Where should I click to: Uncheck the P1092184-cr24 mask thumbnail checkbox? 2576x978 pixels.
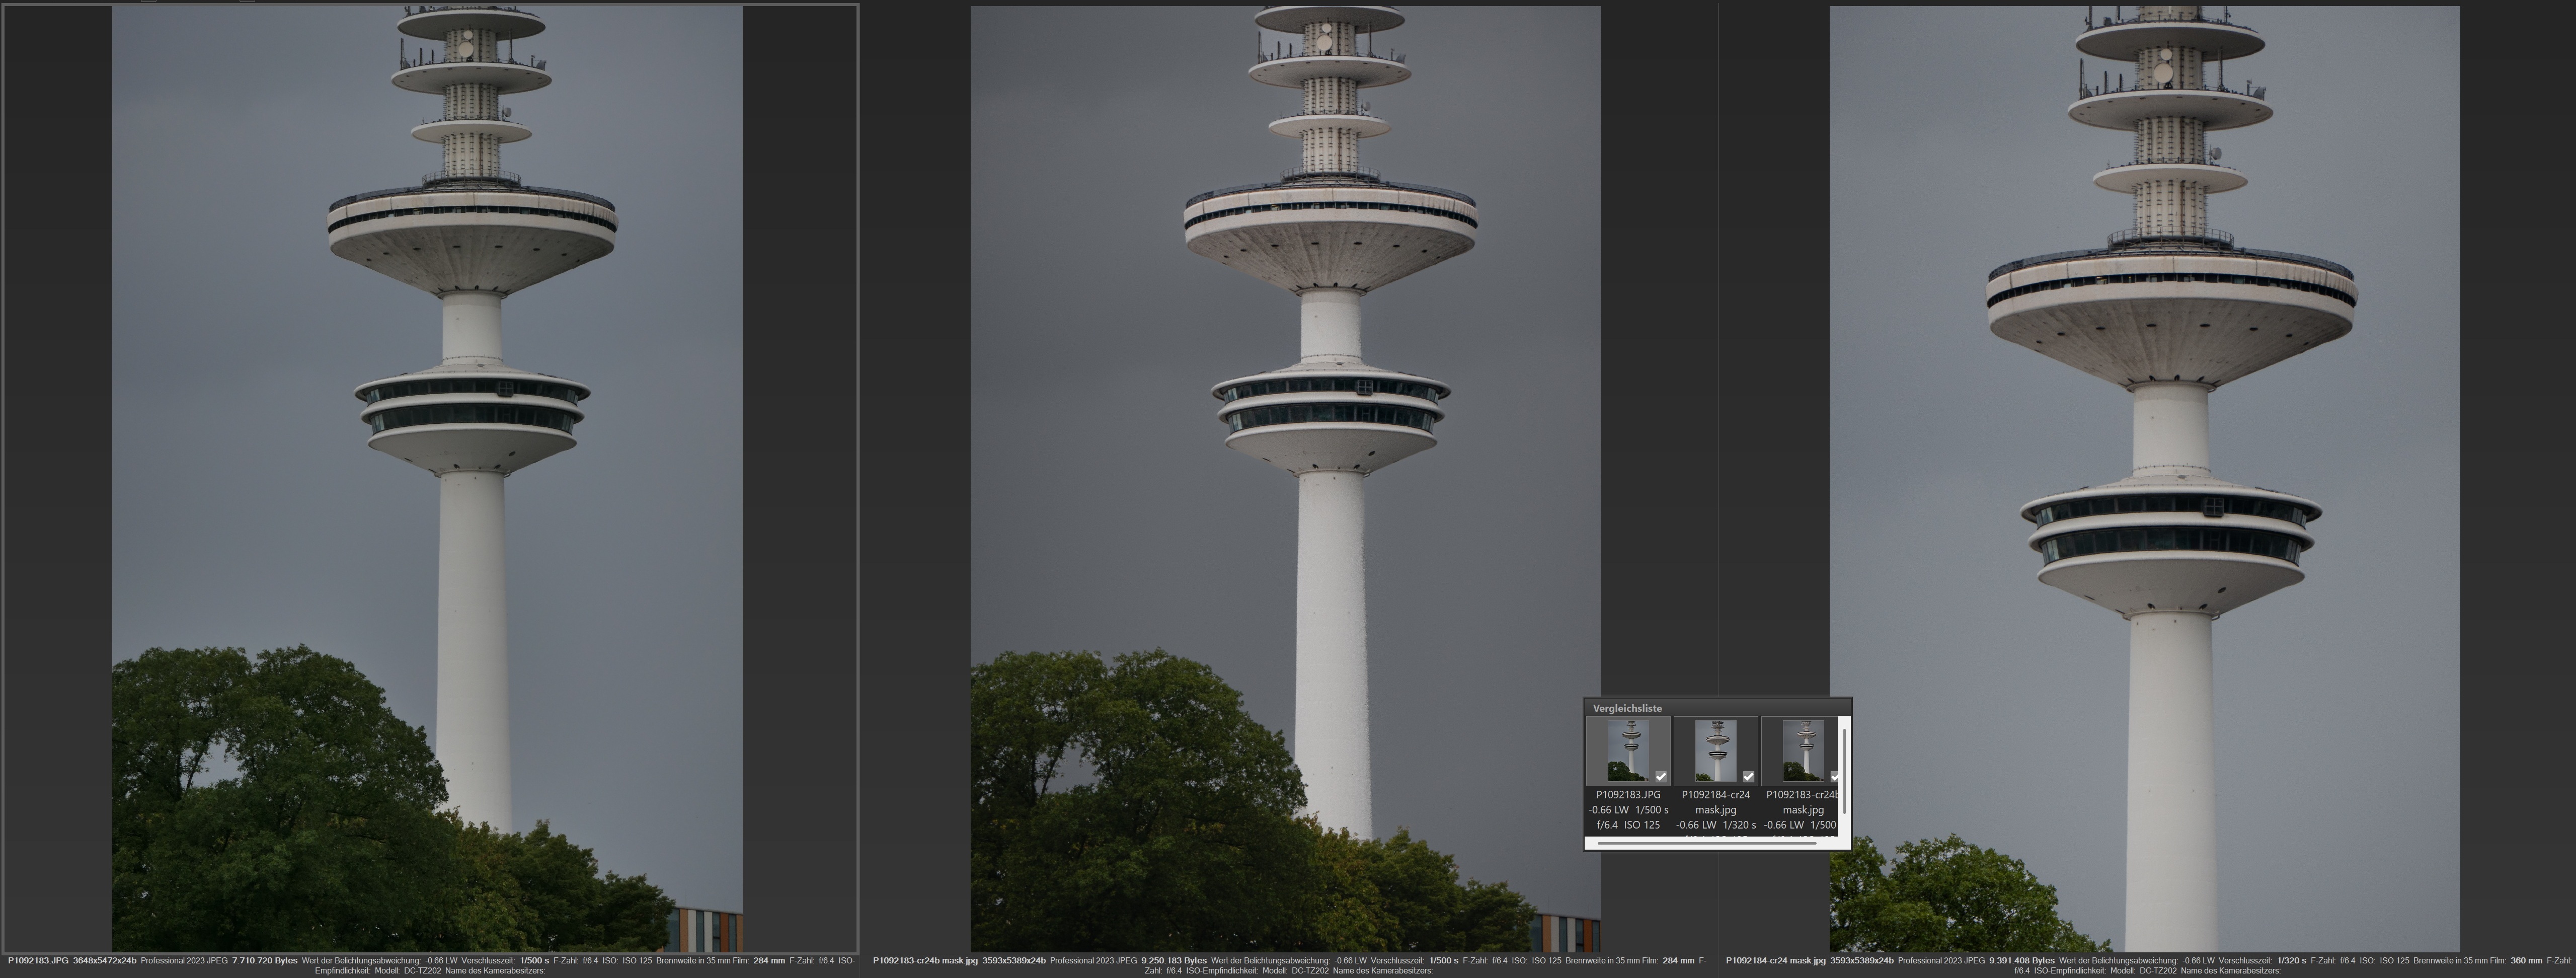point(1748,776)
